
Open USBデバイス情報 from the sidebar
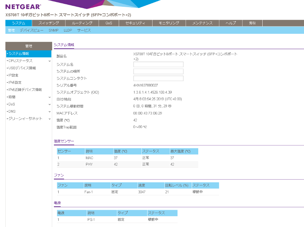[21, 68]
